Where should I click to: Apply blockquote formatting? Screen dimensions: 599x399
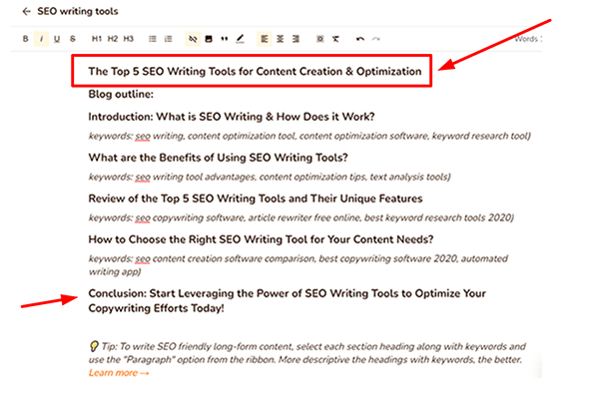(x=225, y=39)
